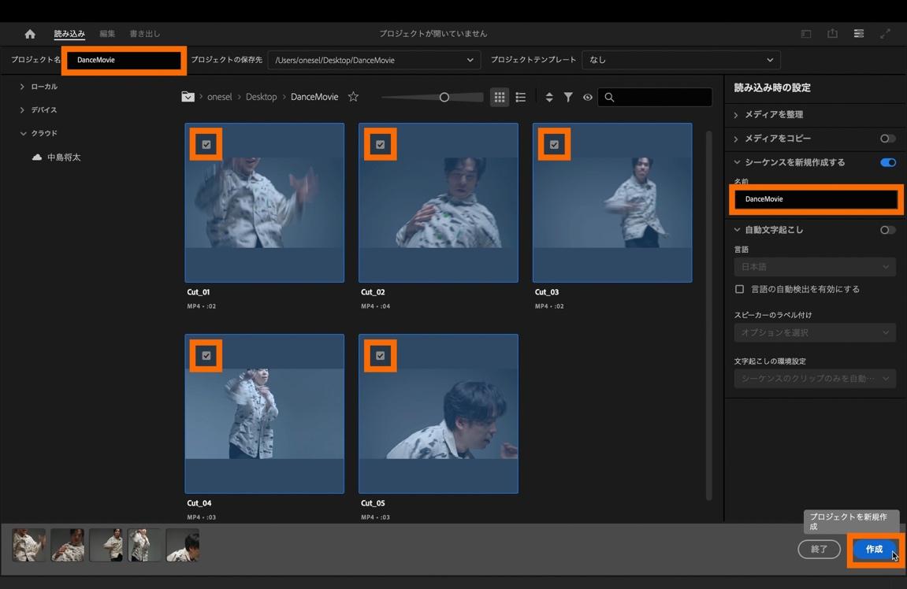
Task: Open the media filter funnel
Action: (568, 97)
